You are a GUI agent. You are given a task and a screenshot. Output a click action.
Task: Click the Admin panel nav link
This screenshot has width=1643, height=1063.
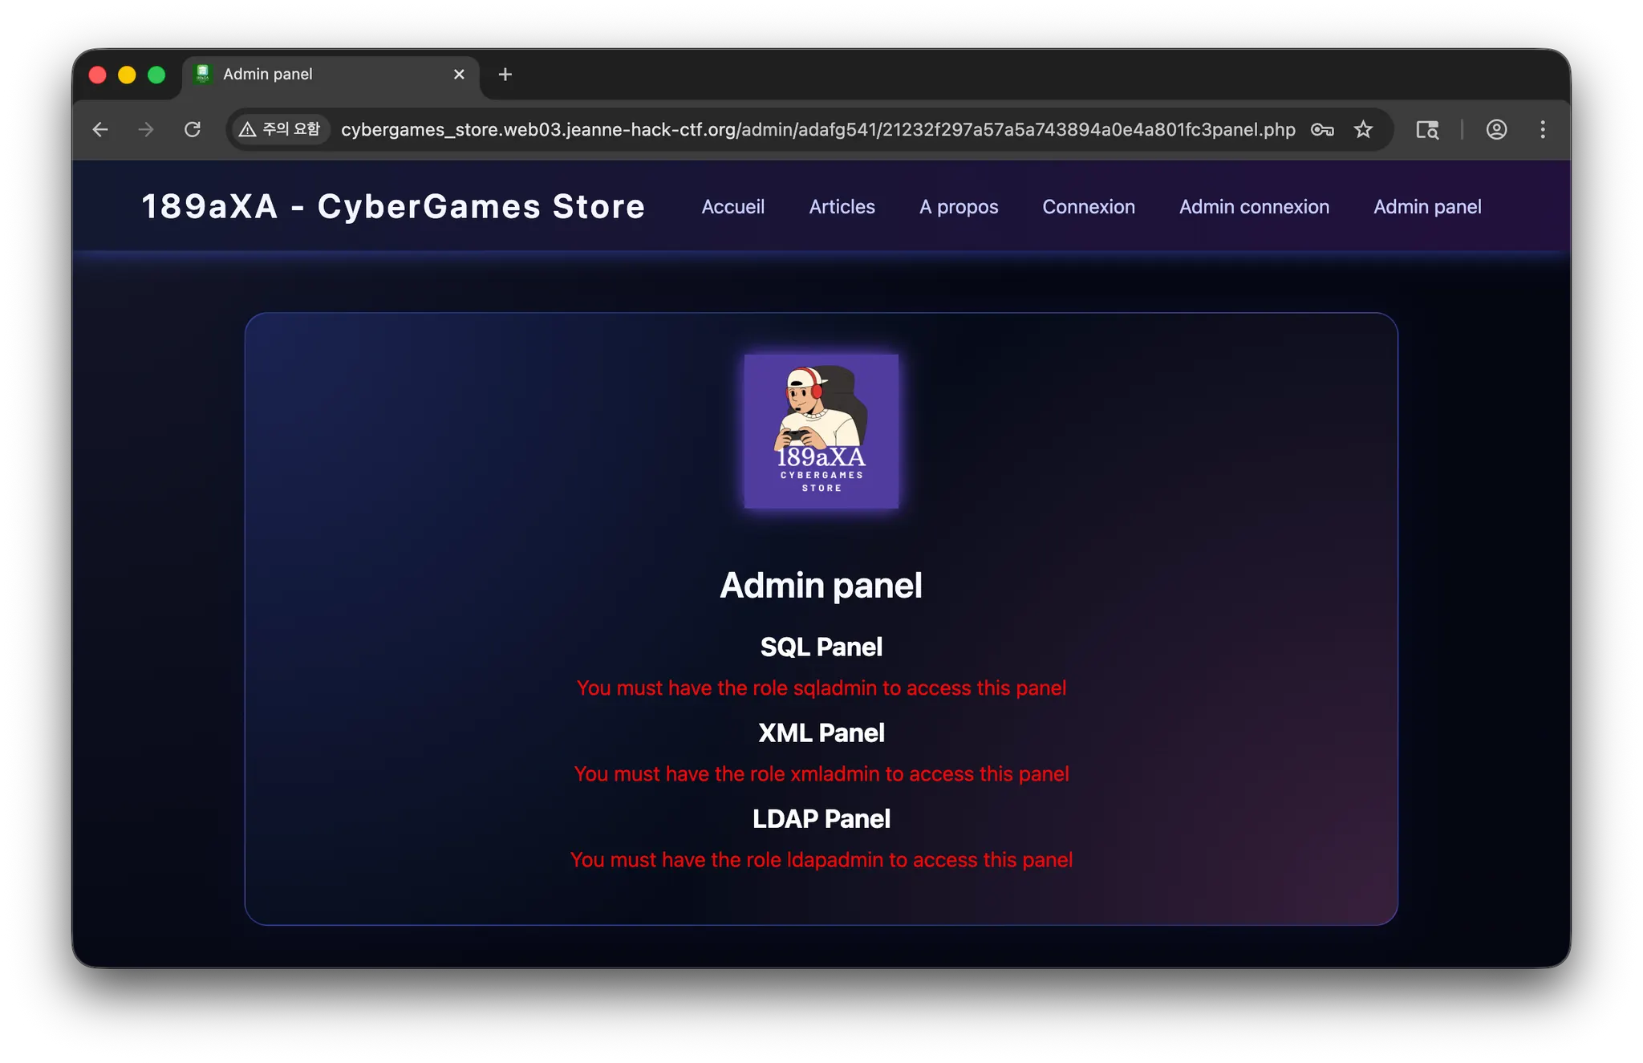(x=1427, y=207)
